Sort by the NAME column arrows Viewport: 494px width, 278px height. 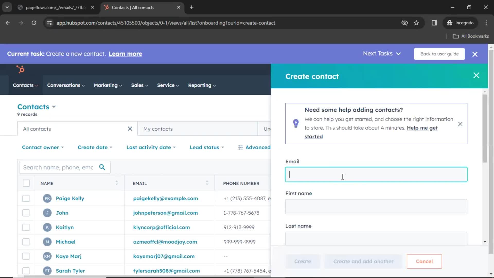point(117,183)
